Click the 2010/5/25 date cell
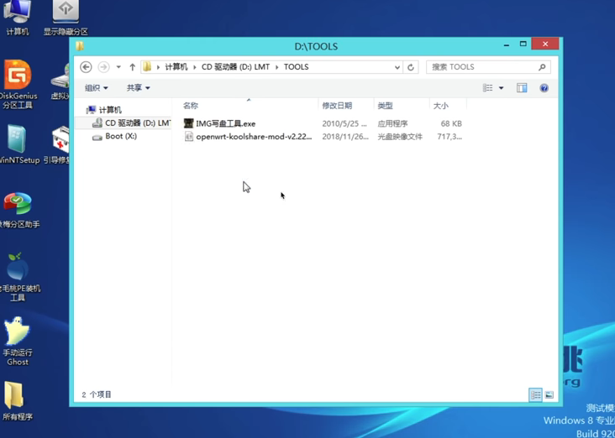The height and width of the screenshot is (438, 615). [344, 124]
